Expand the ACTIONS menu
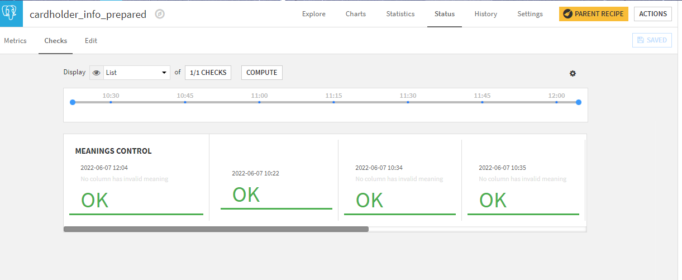This screenshot has width=682, height=280. [652, 14]
